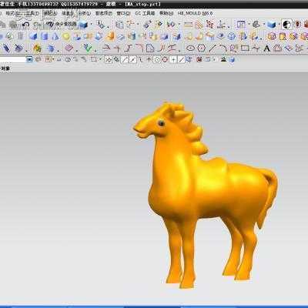Screen dimensions: 308x308
Task: Toggle the small plus intersection snap icon
Action: 149,60
